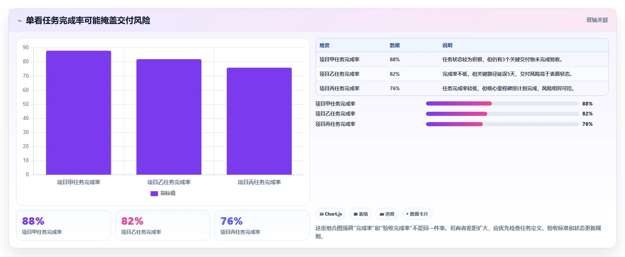Click description about 核心里程碑按计划完成
Image resolution: width=625 pixels, height=257 pixels.
(x=508, y=89)
